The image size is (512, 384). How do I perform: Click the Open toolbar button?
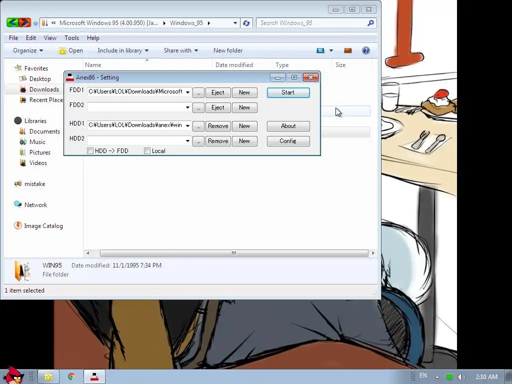coord(71,50)
